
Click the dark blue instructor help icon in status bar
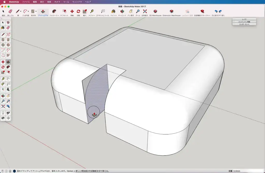14,171
